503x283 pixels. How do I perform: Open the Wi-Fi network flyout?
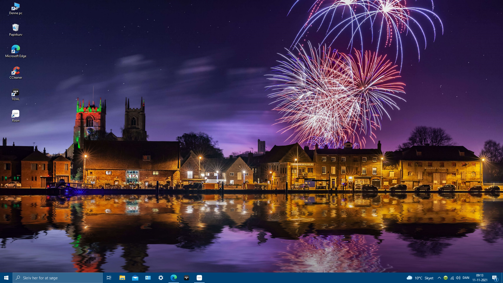(452, 278)
